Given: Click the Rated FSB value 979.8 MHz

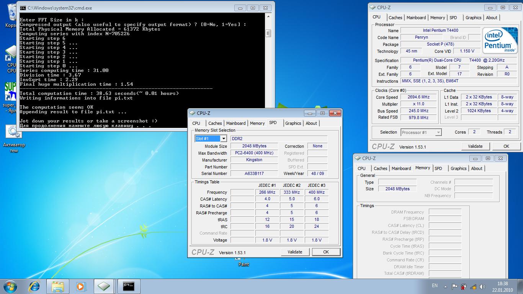Looking at the screenshot, I should 419,118.
